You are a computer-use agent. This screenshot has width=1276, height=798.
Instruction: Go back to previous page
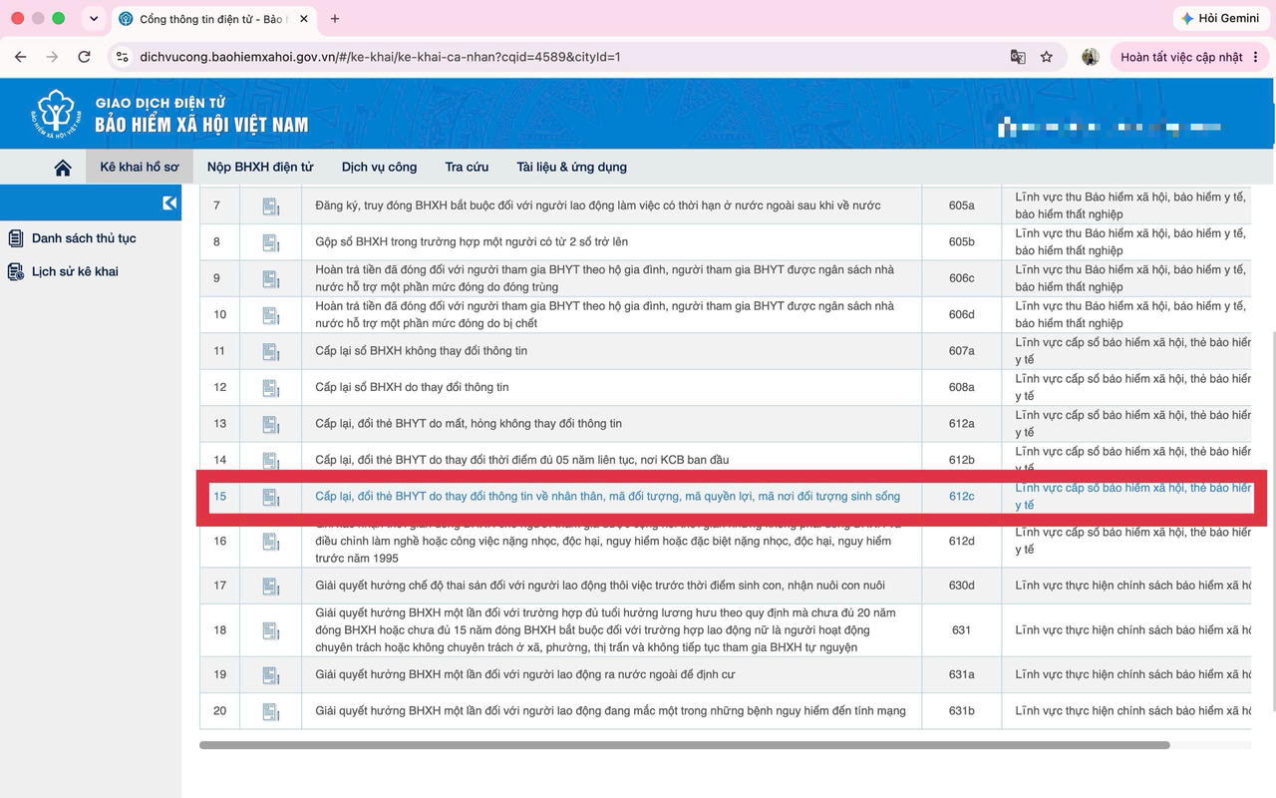20,57
